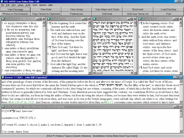Click the Bookmark button
184x138 pixels.
point(138,9)
